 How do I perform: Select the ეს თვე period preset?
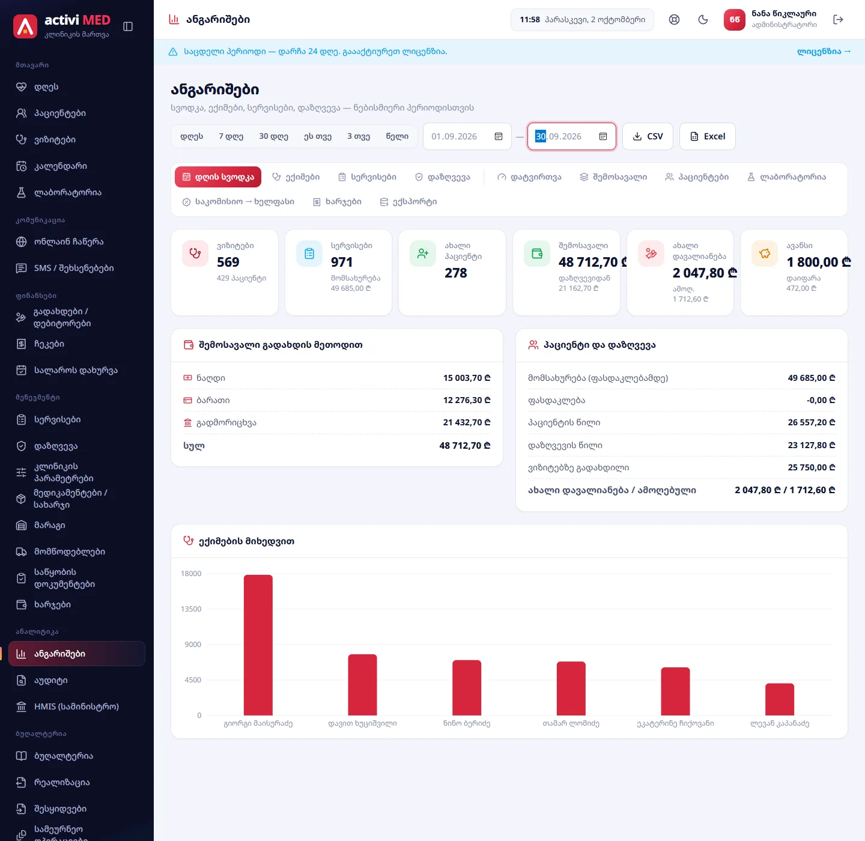click(318, 136)
